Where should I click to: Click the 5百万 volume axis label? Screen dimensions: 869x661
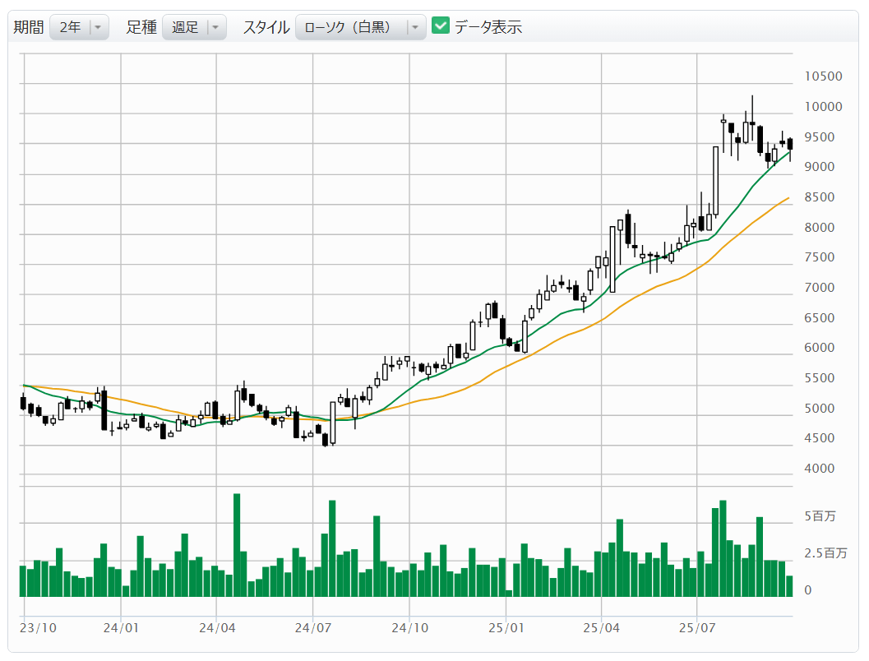pyautogui.click(x=820, y=516)
